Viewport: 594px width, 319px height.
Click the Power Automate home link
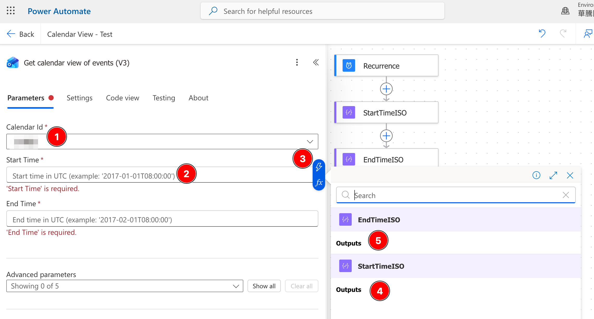[x=59, y=11]
